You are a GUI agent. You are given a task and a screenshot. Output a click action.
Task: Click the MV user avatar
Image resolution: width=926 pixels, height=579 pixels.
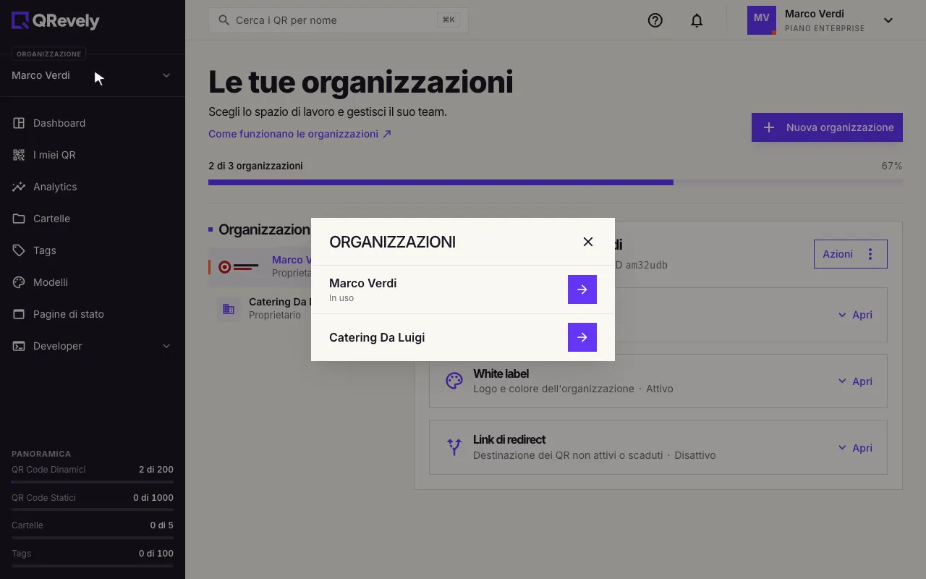pos(762,20)
